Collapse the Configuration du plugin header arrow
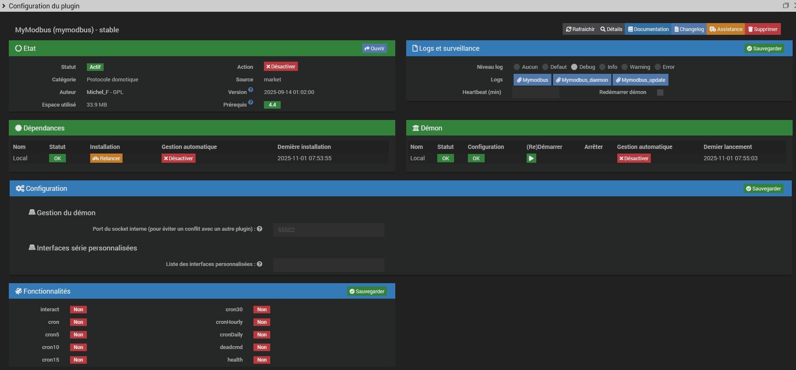Screen dimensions: 796x370 click(4, 6)
